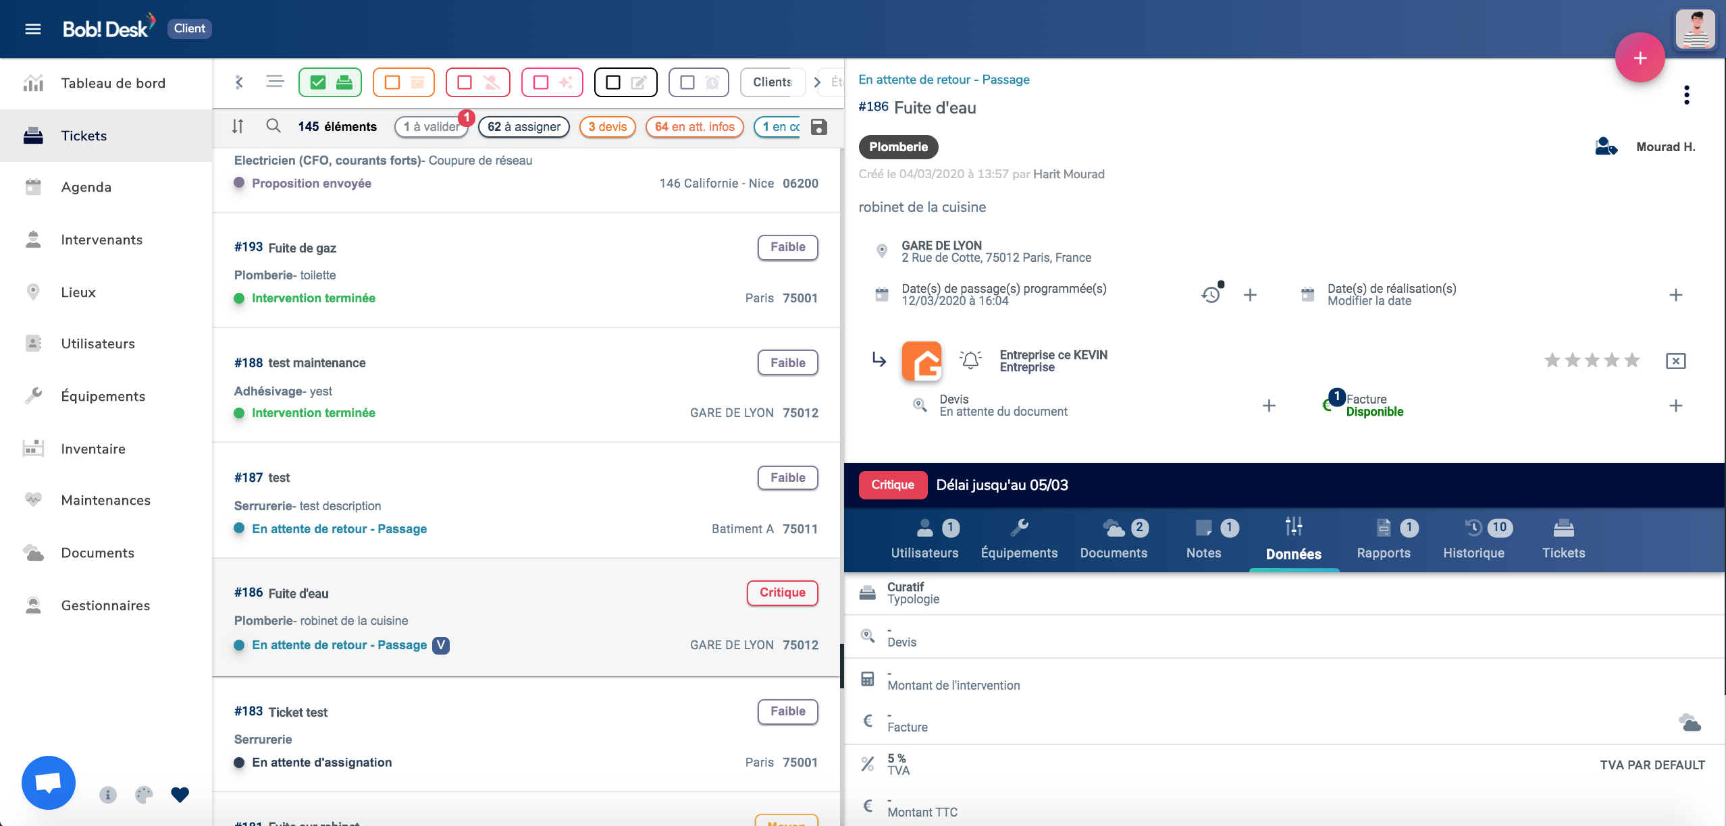Open the chat support bubble
Screen dimensions: 1726x826
(x=49, y=782)
